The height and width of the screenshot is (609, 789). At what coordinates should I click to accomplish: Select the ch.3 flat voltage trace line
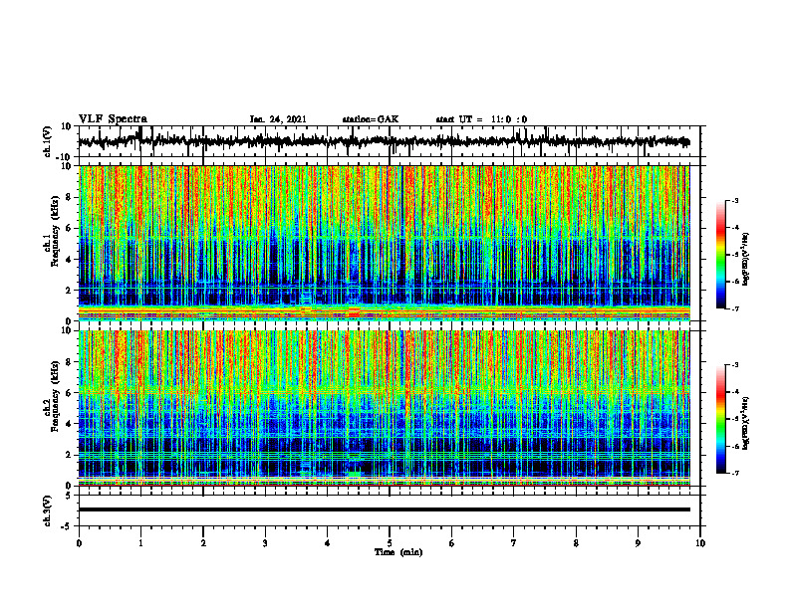tap(384, 509)
